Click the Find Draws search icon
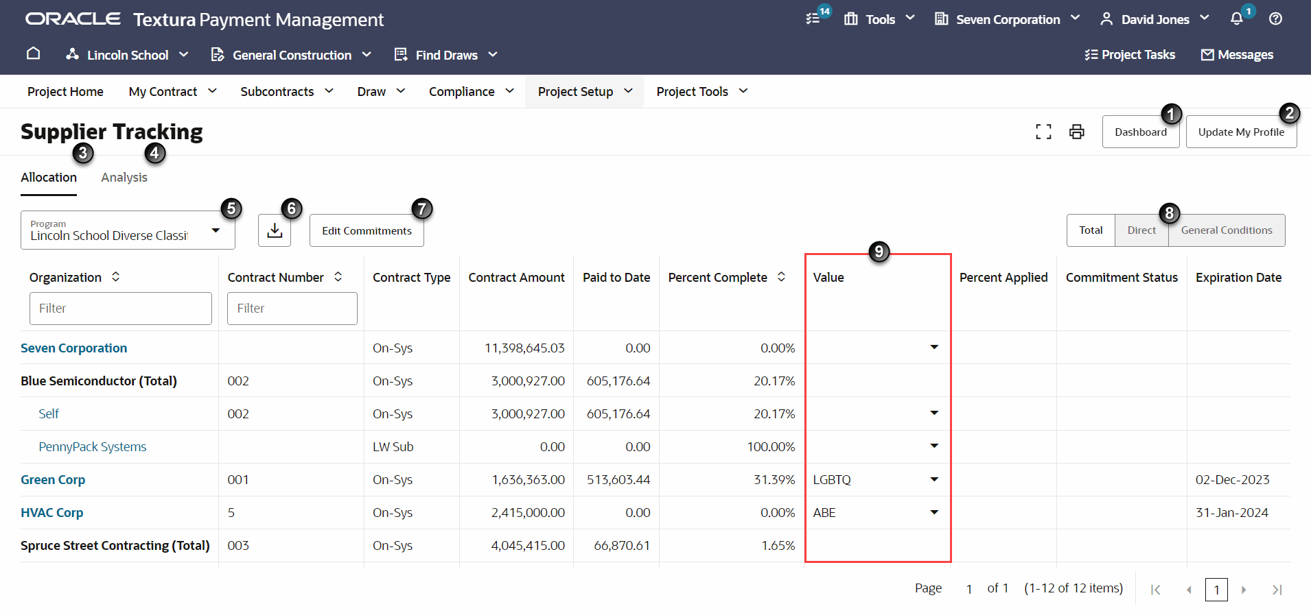This screenshot has height=613, width=1311. (x=401, y=54)
